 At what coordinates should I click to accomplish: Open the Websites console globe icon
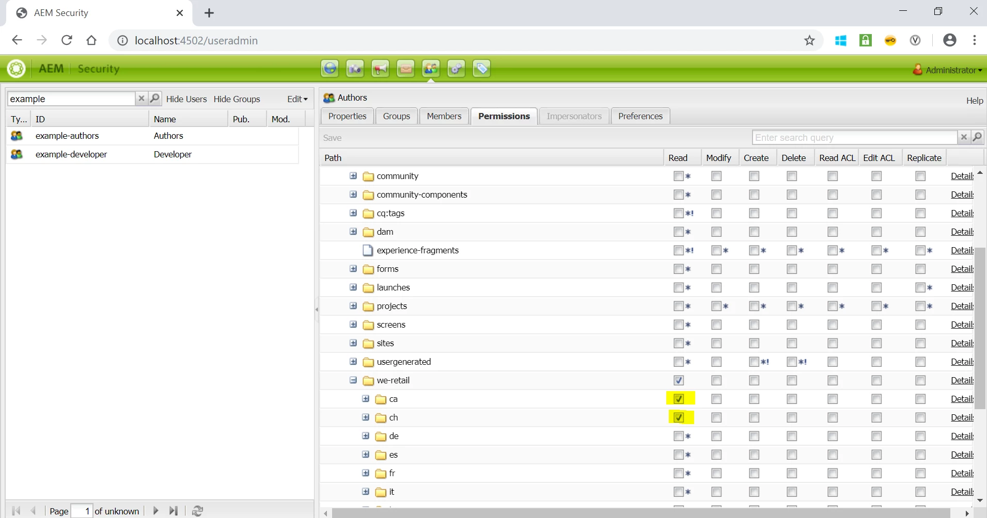pos(330,69)
